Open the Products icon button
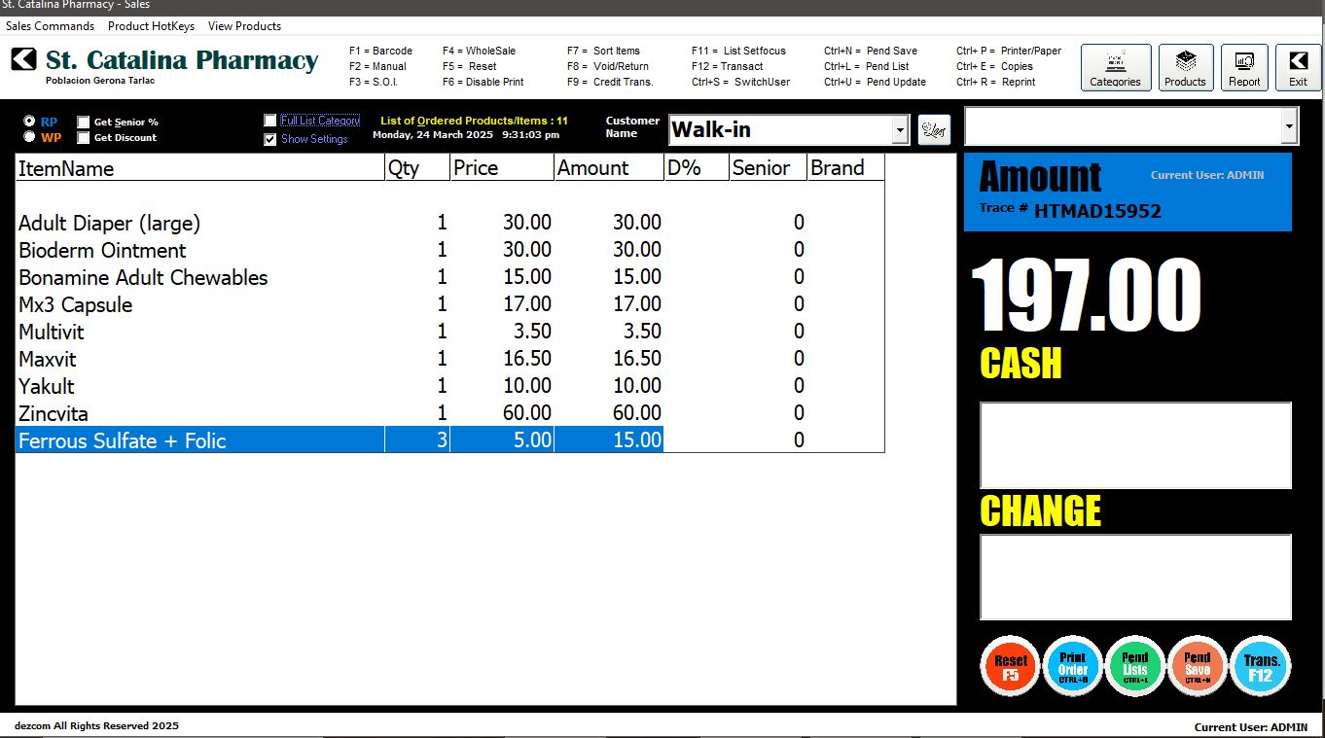 click(x=1185, y=68)
